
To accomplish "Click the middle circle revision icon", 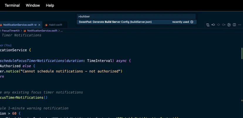I will click(219, 25).
